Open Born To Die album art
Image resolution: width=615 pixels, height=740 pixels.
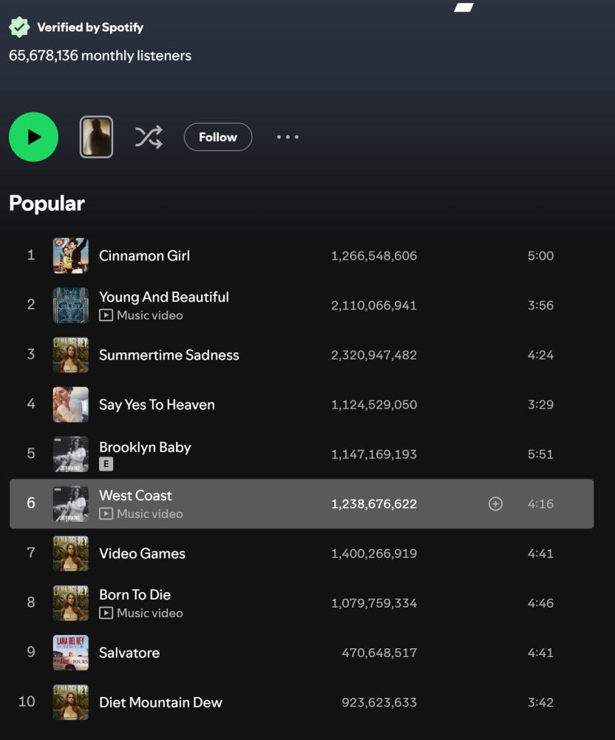point(71,602)
